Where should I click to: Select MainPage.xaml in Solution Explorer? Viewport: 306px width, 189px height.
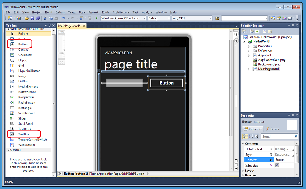(268, 69)
